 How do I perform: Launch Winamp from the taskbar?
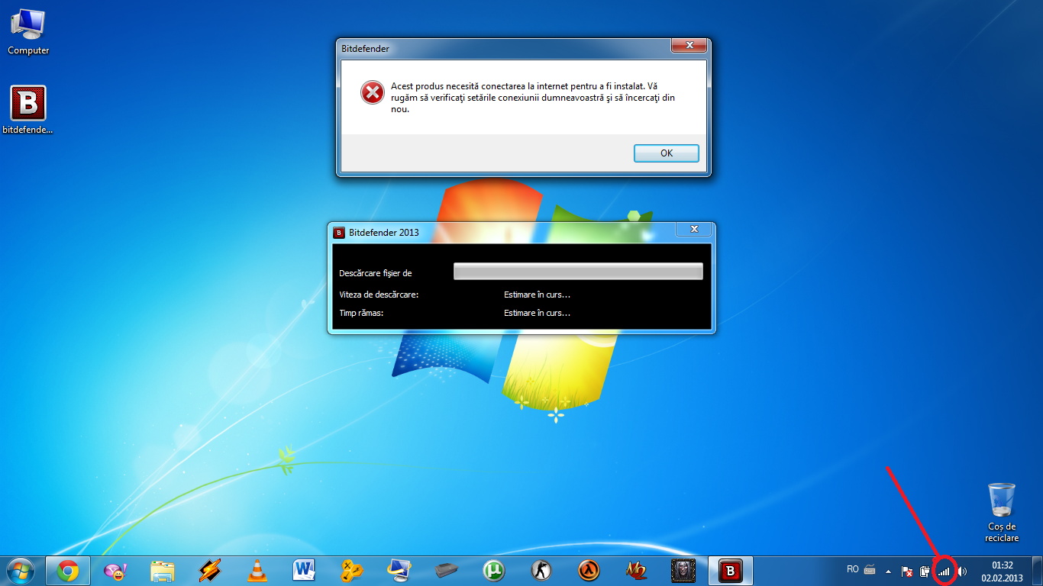[x=210, y=571]
